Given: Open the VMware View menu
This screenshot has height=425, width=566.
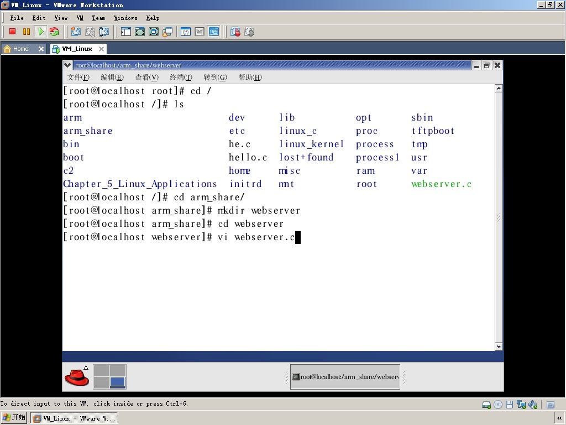Looking at the screenshot, I should [61, 18].
